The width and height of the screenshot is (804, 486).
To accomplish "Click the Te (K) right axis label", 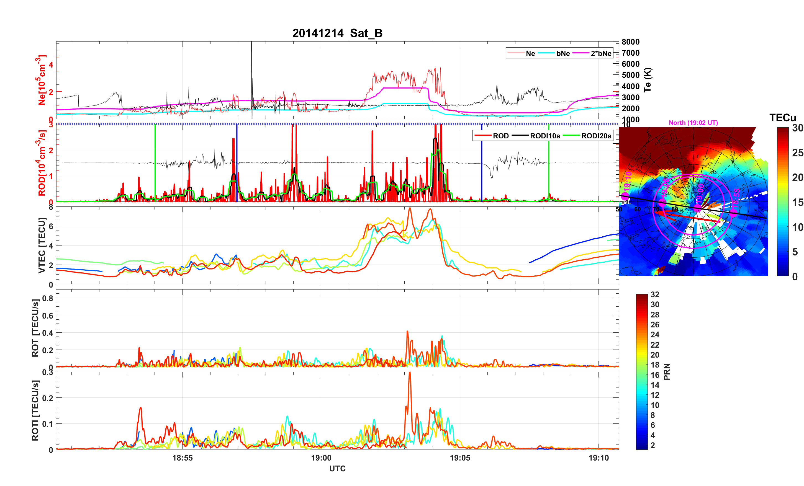I will pyautogui.click(x=647, y=80).
